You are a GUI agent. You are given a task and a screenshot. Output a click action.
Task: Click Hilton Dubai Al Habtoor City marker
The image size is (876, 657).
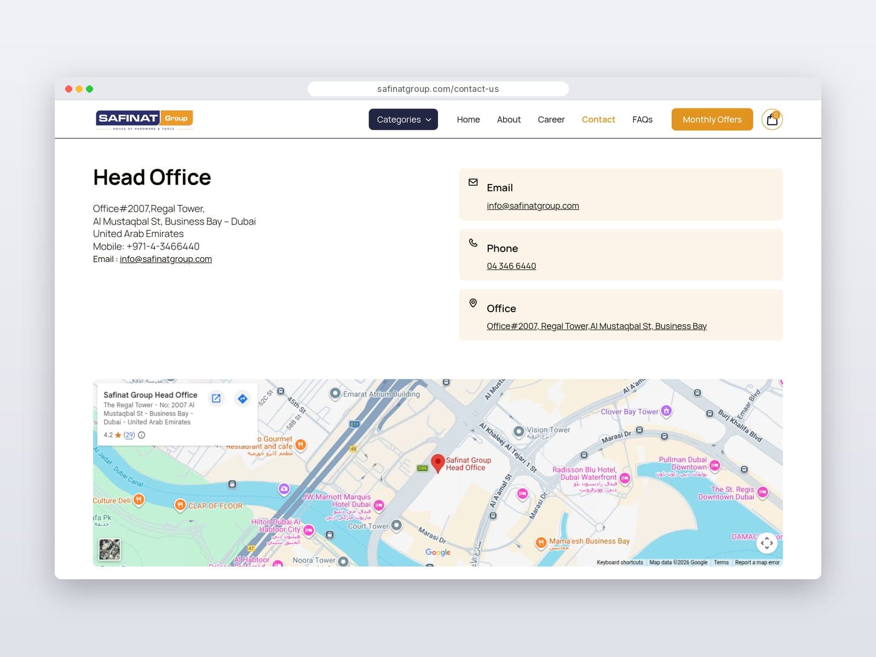click(x=309, y=530)
